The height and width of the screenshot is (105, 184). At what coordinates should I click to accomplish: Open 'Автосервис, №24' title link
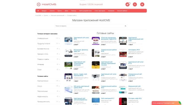(x=134, y=50)
